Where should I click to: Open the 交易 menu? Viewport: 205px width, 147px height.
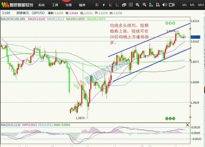coord(69,5)
